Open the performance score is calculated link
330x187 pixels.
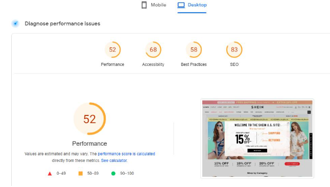click(x=126, y=154)
